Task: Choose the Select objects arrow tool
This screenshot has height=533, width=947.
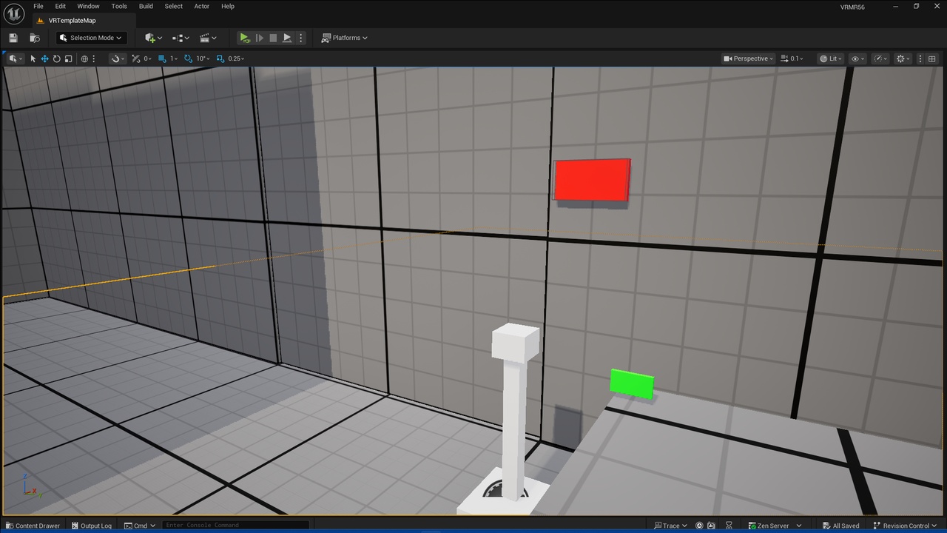Action: point(33,58)
